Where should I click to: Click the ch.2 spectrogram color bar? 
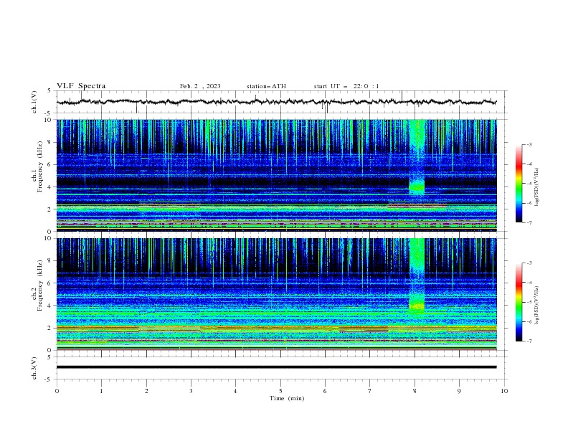coord(519,302)
